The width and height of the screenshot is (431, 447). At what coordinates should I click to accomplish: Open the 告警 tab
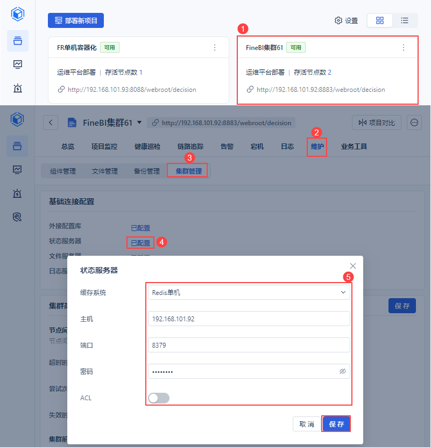tap(227, 147)
